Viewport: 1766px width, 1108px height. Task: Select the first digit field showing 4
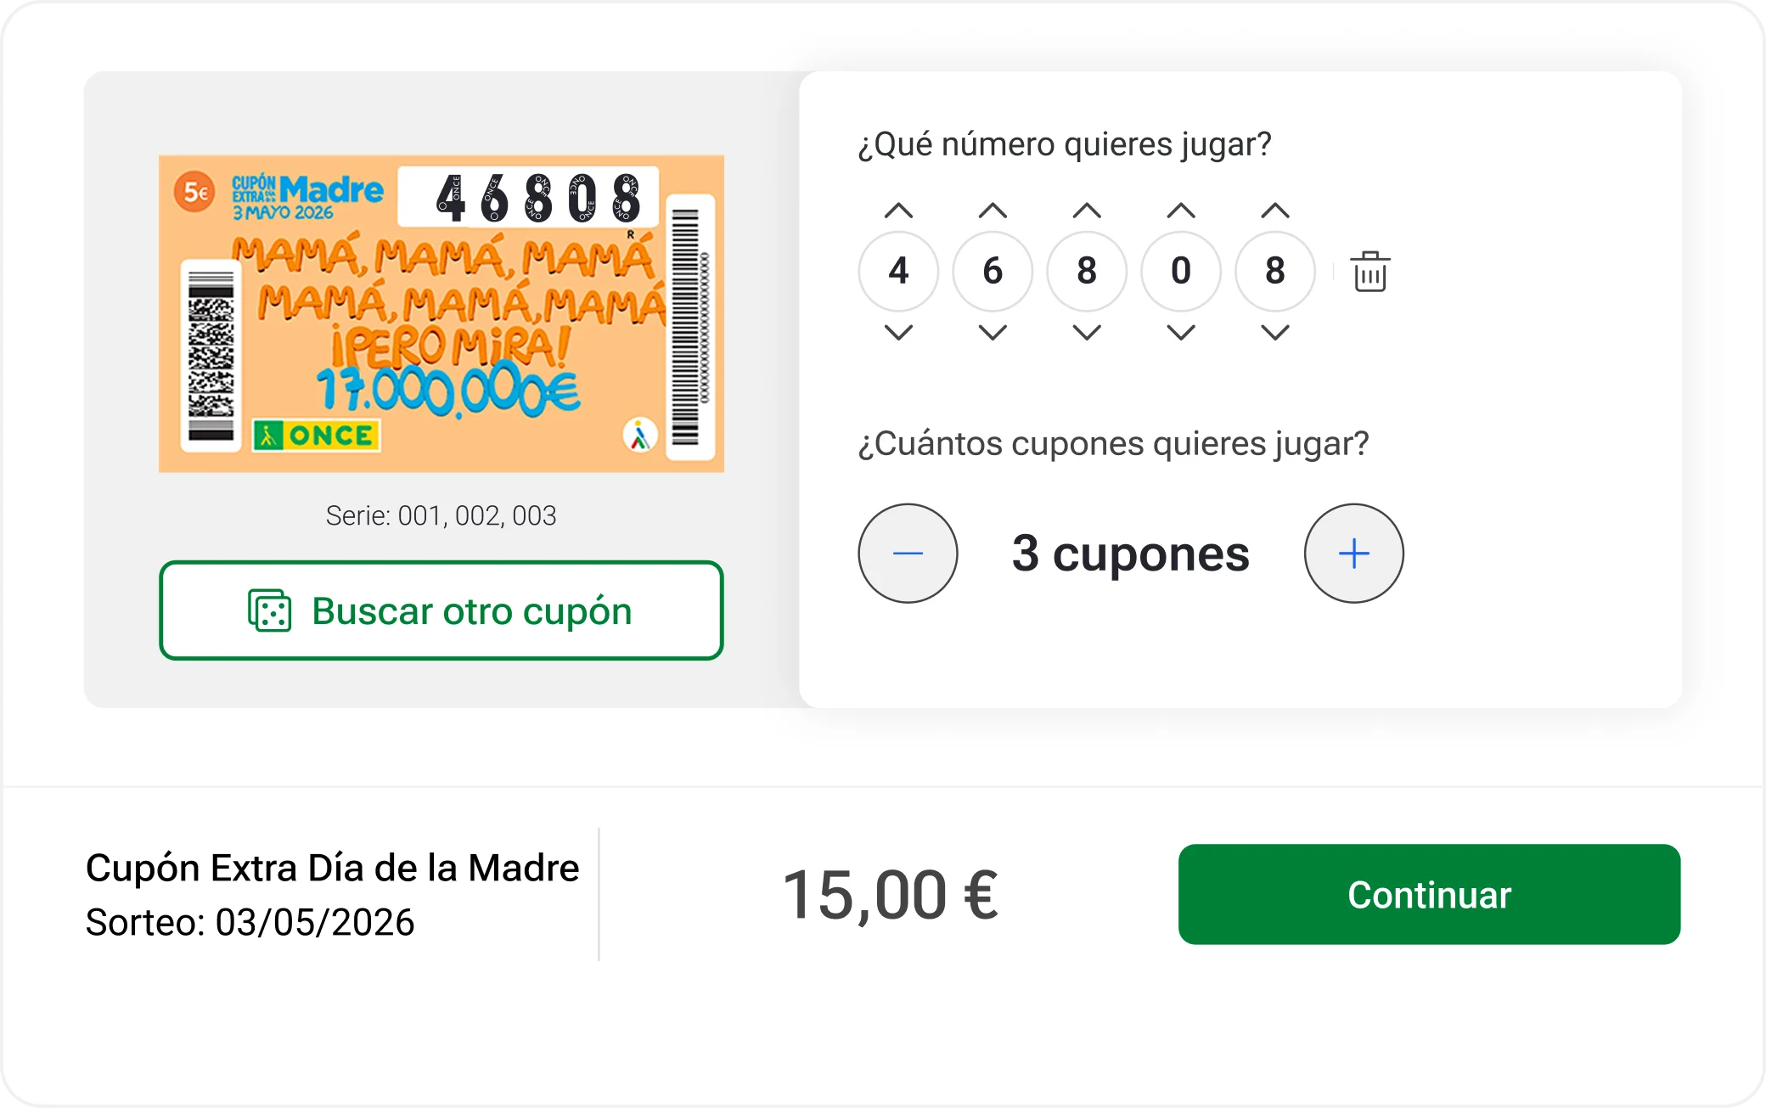pyautogui.click(x=898, y=272)
